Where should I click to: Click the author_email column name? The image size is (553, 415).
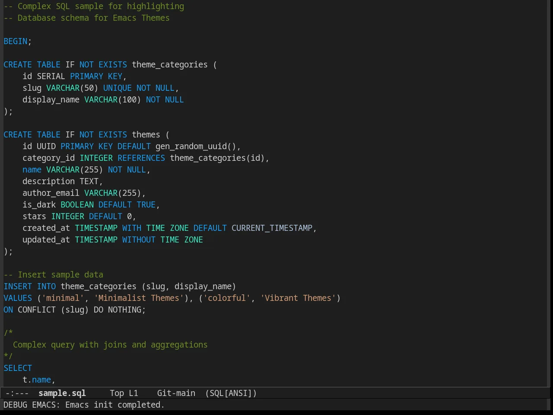[x=51, y=193]
